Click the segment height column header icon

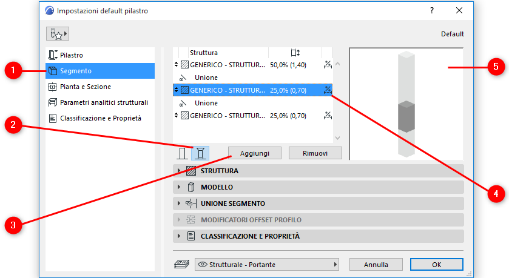click(295, 53)
